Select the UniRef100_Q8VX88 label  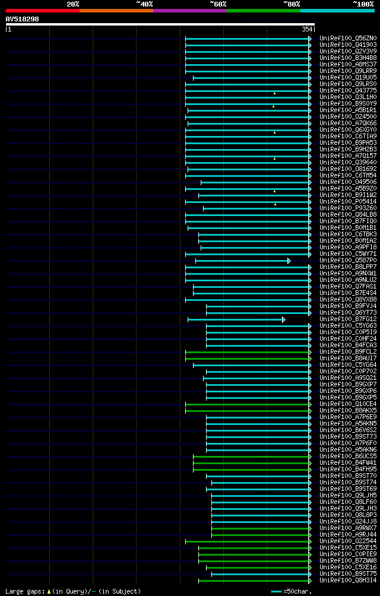pos(348,300)
